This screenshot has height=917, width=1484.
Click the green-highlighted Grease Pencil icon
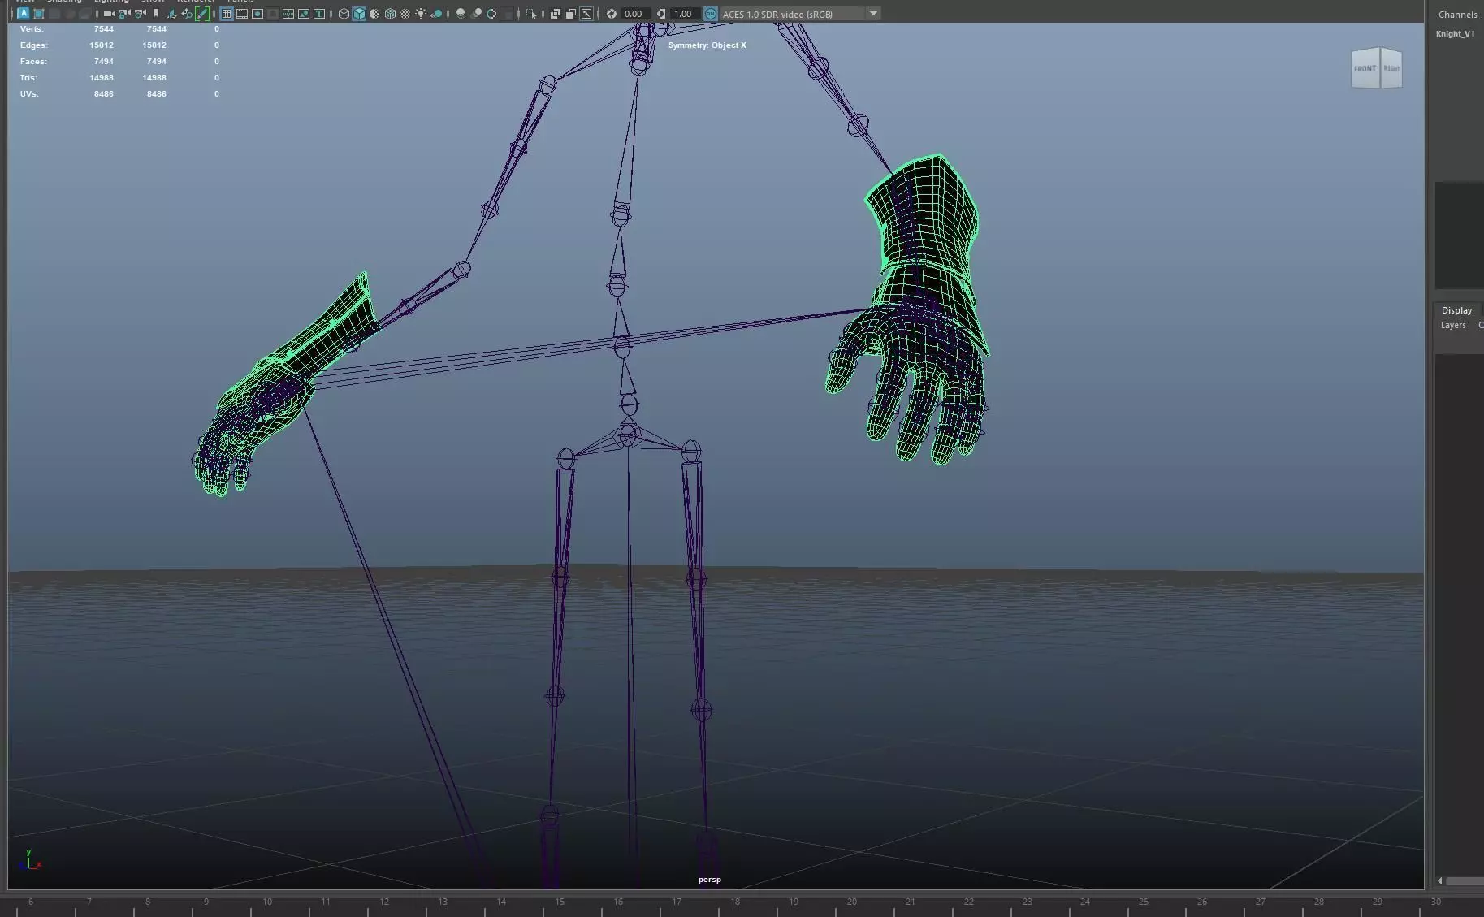point(201,14)
